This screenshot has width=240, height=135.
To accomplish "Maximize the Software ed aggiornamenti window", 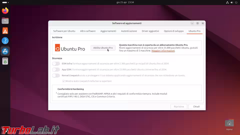I will click(197, 23).
